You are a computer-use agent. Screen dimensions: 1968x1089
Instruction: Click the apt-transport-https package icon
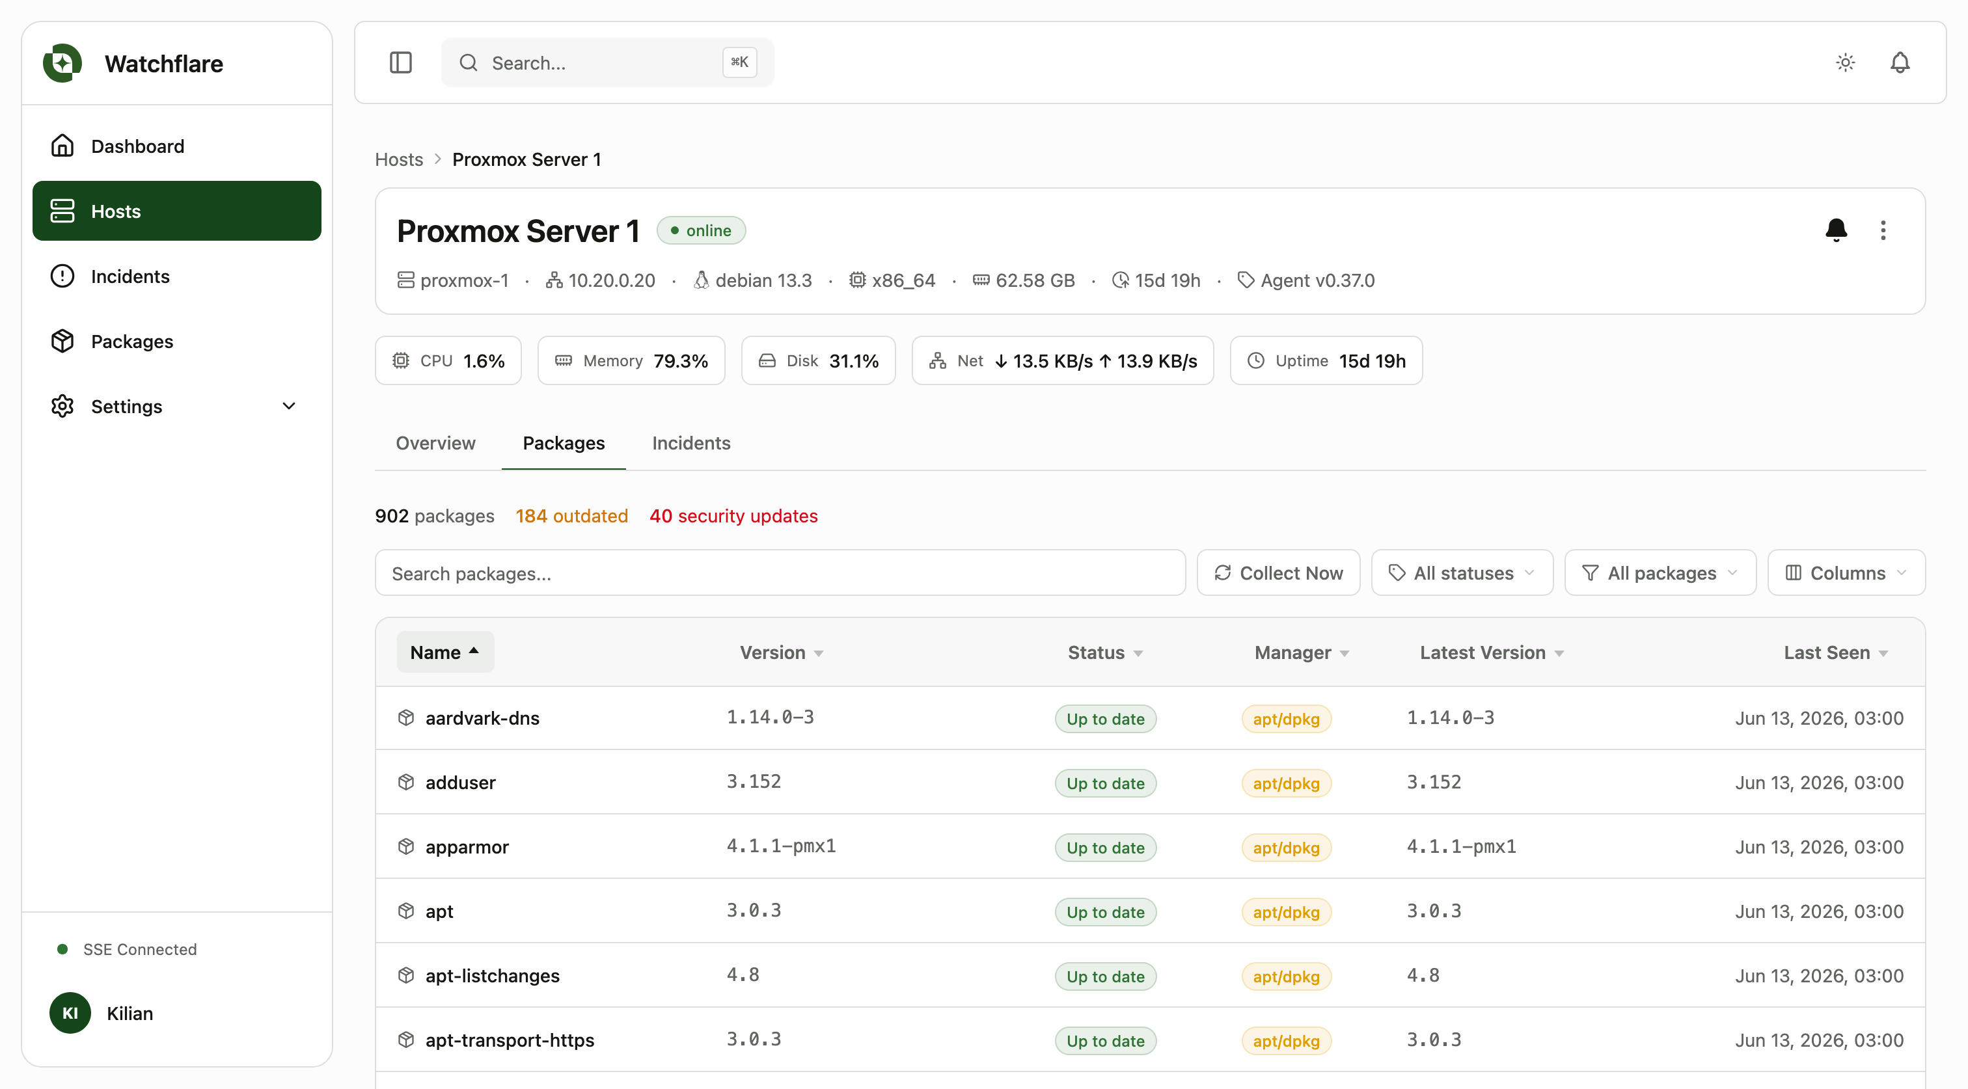[x=405, y=1040]
